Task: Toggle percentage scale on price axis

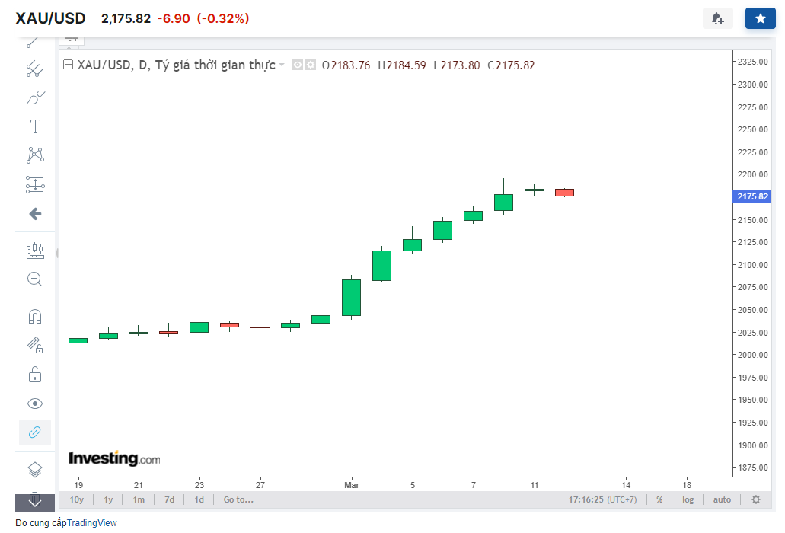Action: tap(659, 499)
